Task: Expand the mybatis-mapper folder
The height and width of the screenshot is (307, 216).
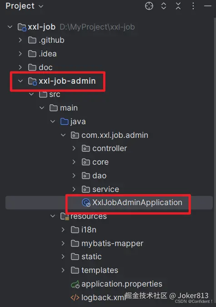Action: tap(63, 243)
